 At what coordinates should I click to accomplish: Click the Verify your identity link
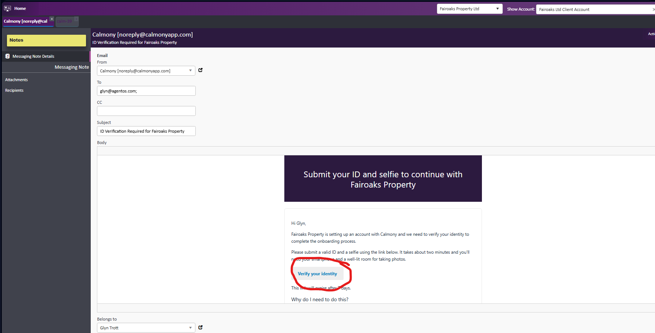pyautogui.click(x=317, y=274)
